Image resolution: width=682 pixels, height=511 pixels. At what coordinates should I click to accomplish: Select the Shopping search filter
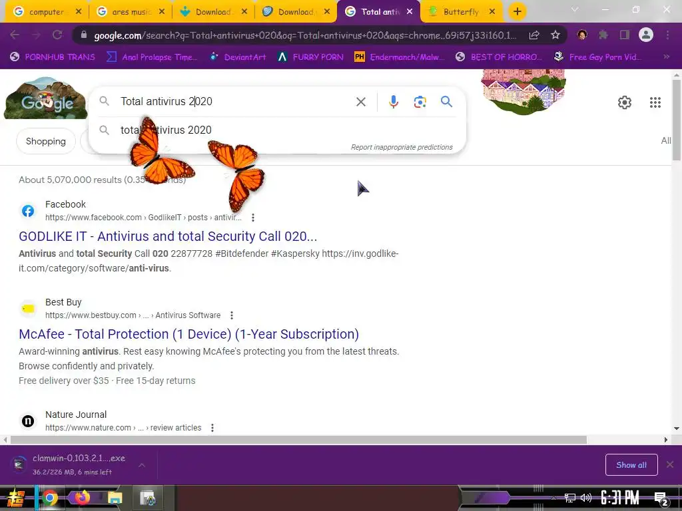(46, 141)
